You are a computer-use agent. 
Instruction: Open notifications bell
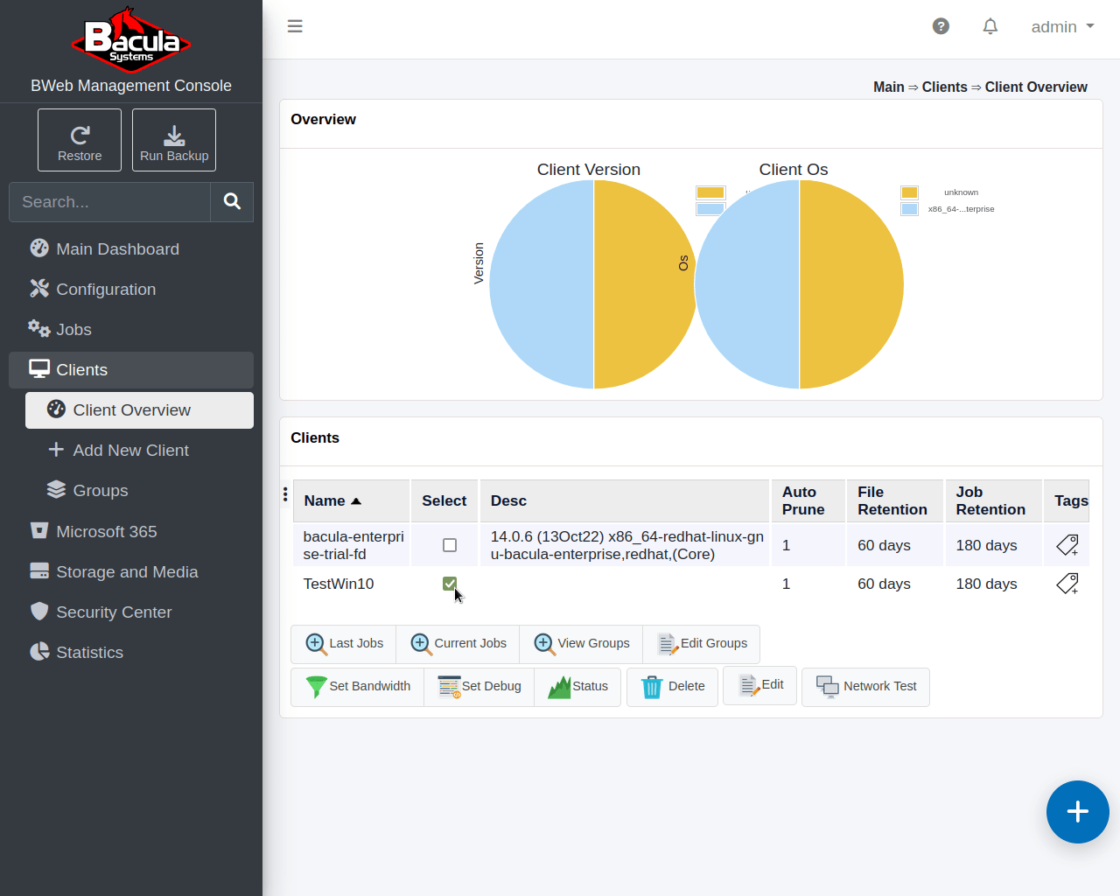click(x=990, y=26)
